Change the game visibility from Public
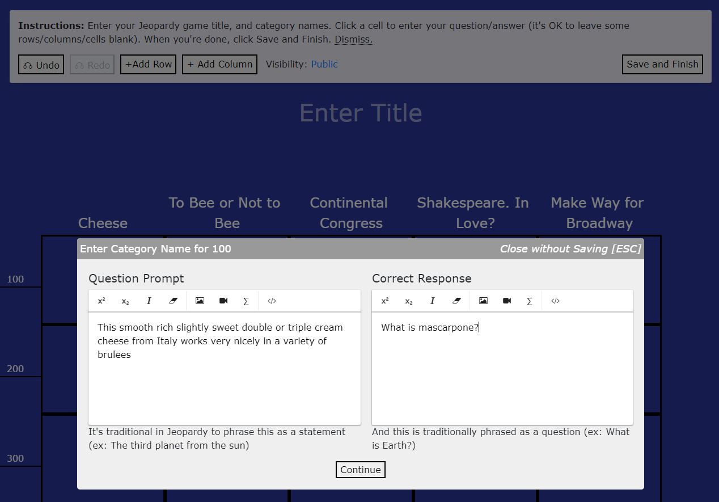This screenshot has height=502, width=719. click(324, 64)
